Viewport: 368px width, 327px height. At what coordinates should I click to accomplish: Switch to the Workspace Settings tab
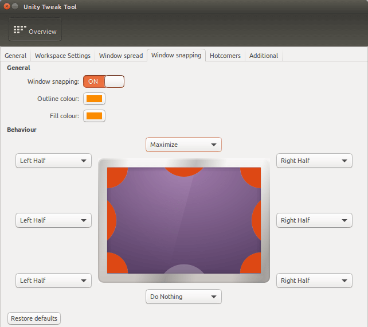[62, 56]
